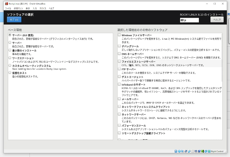Open the 入力 menu
230x157 pixels.
35,9
